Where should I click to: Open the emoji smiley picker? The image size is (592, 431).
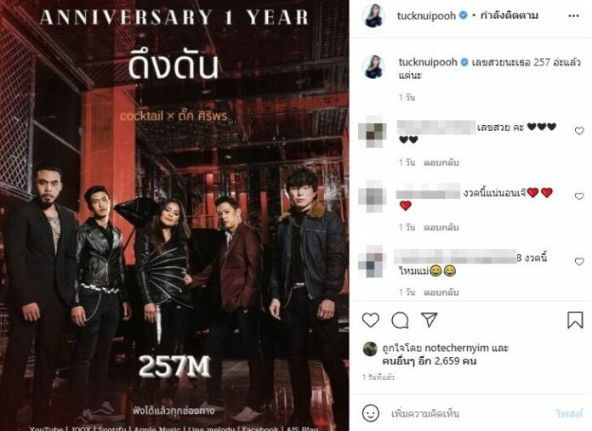coord(370,413)
